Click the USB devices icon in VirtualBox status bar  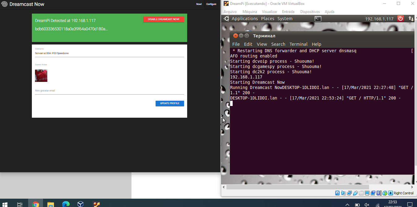(355, 193)
